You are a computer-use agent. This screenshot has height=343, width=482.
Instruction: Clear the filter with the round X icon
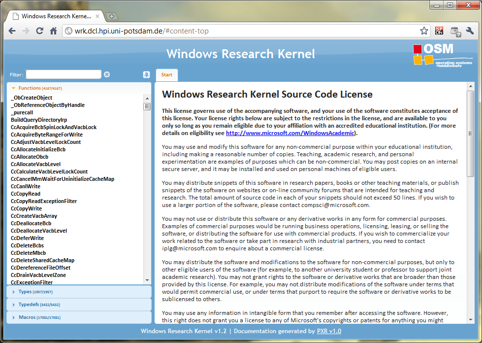[x=107, y=74]
